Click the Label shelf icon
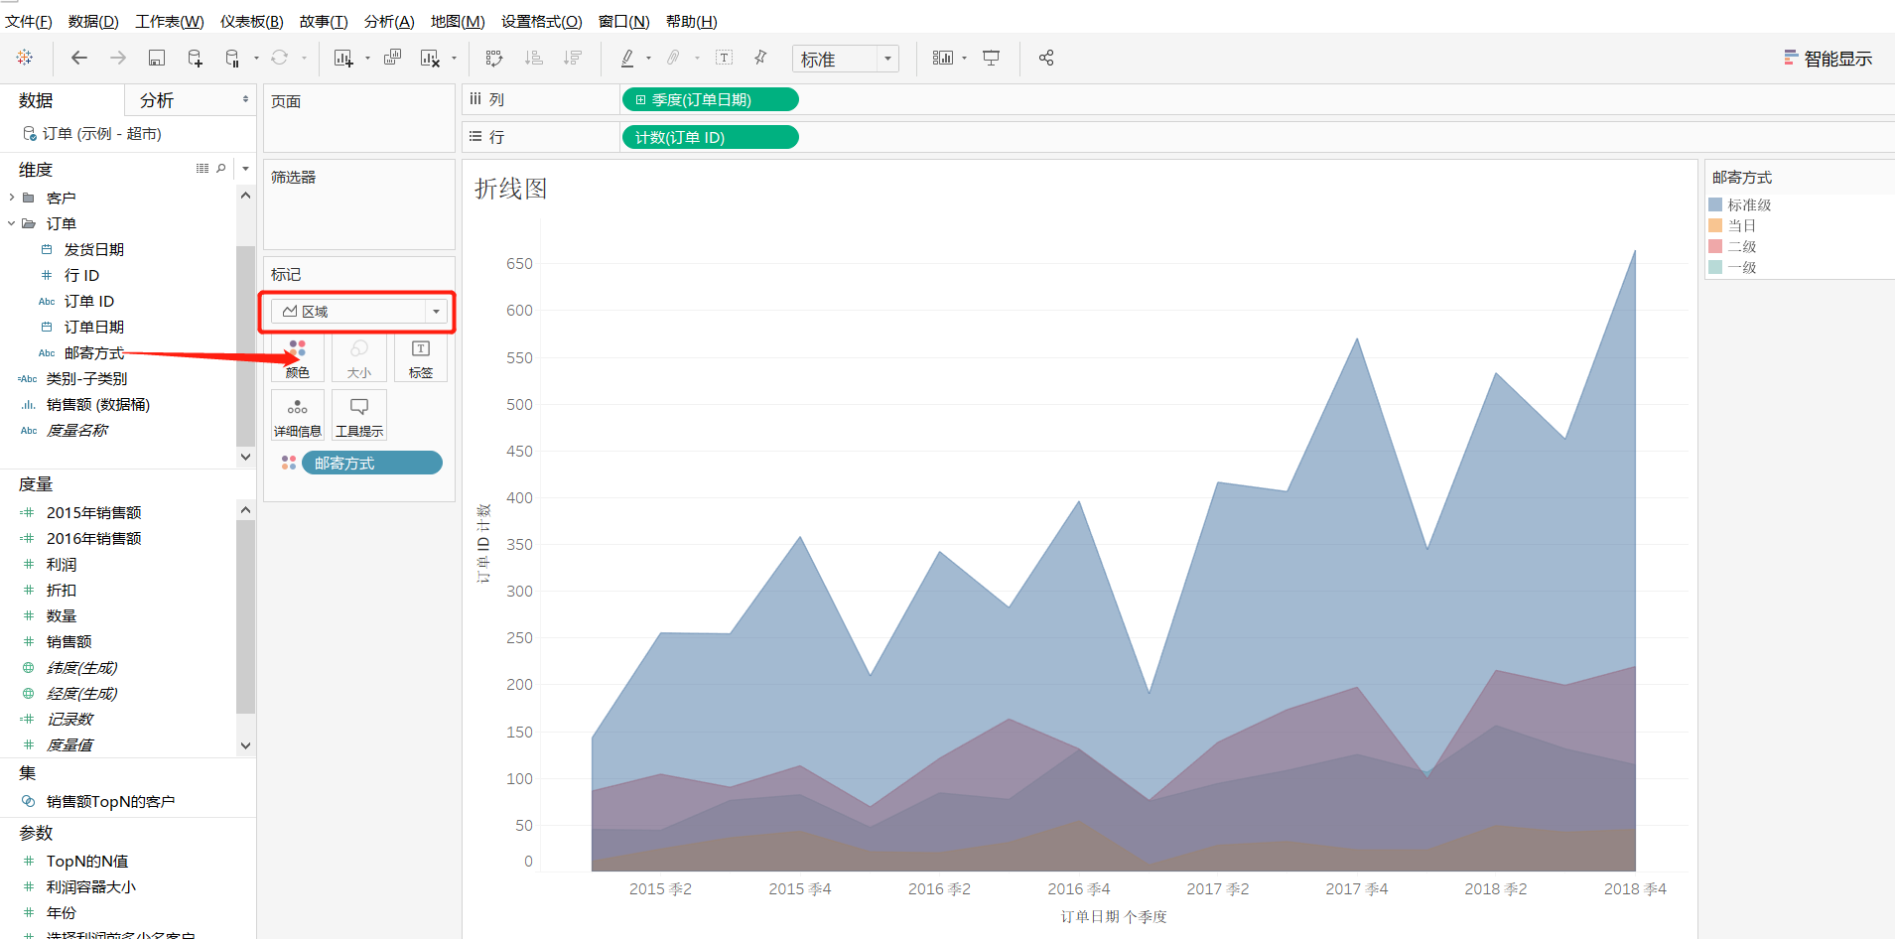The image size is (1895, 939). click(420, 357)
